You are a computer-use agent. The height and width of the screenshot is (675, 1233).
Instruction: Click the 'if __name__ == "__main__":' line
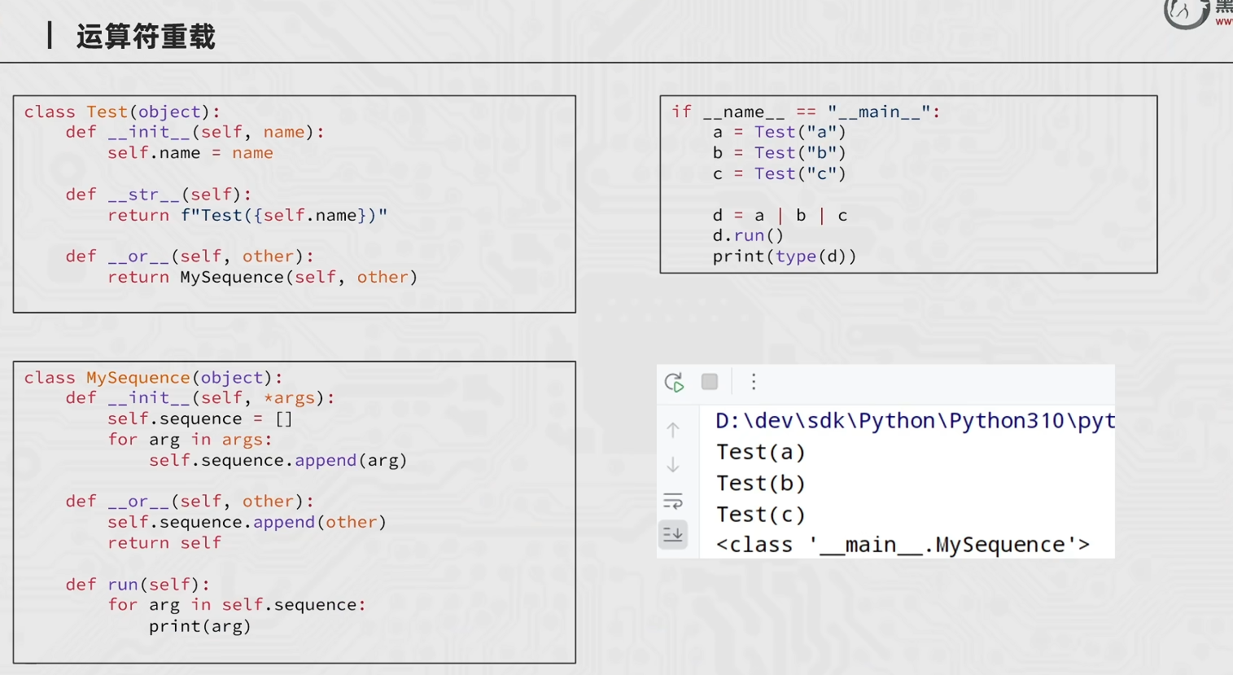[806, 112]
